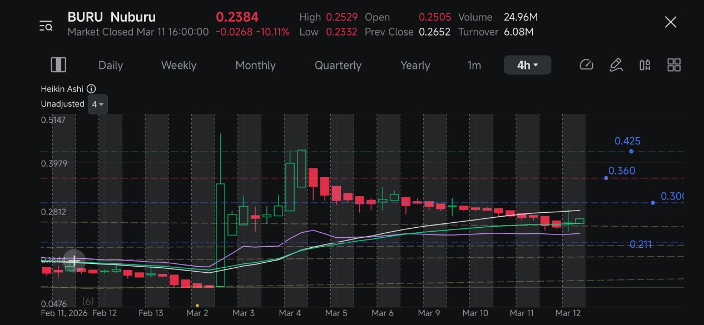
Task: Open the four-square grid layout icon
Action: (674, 65)
